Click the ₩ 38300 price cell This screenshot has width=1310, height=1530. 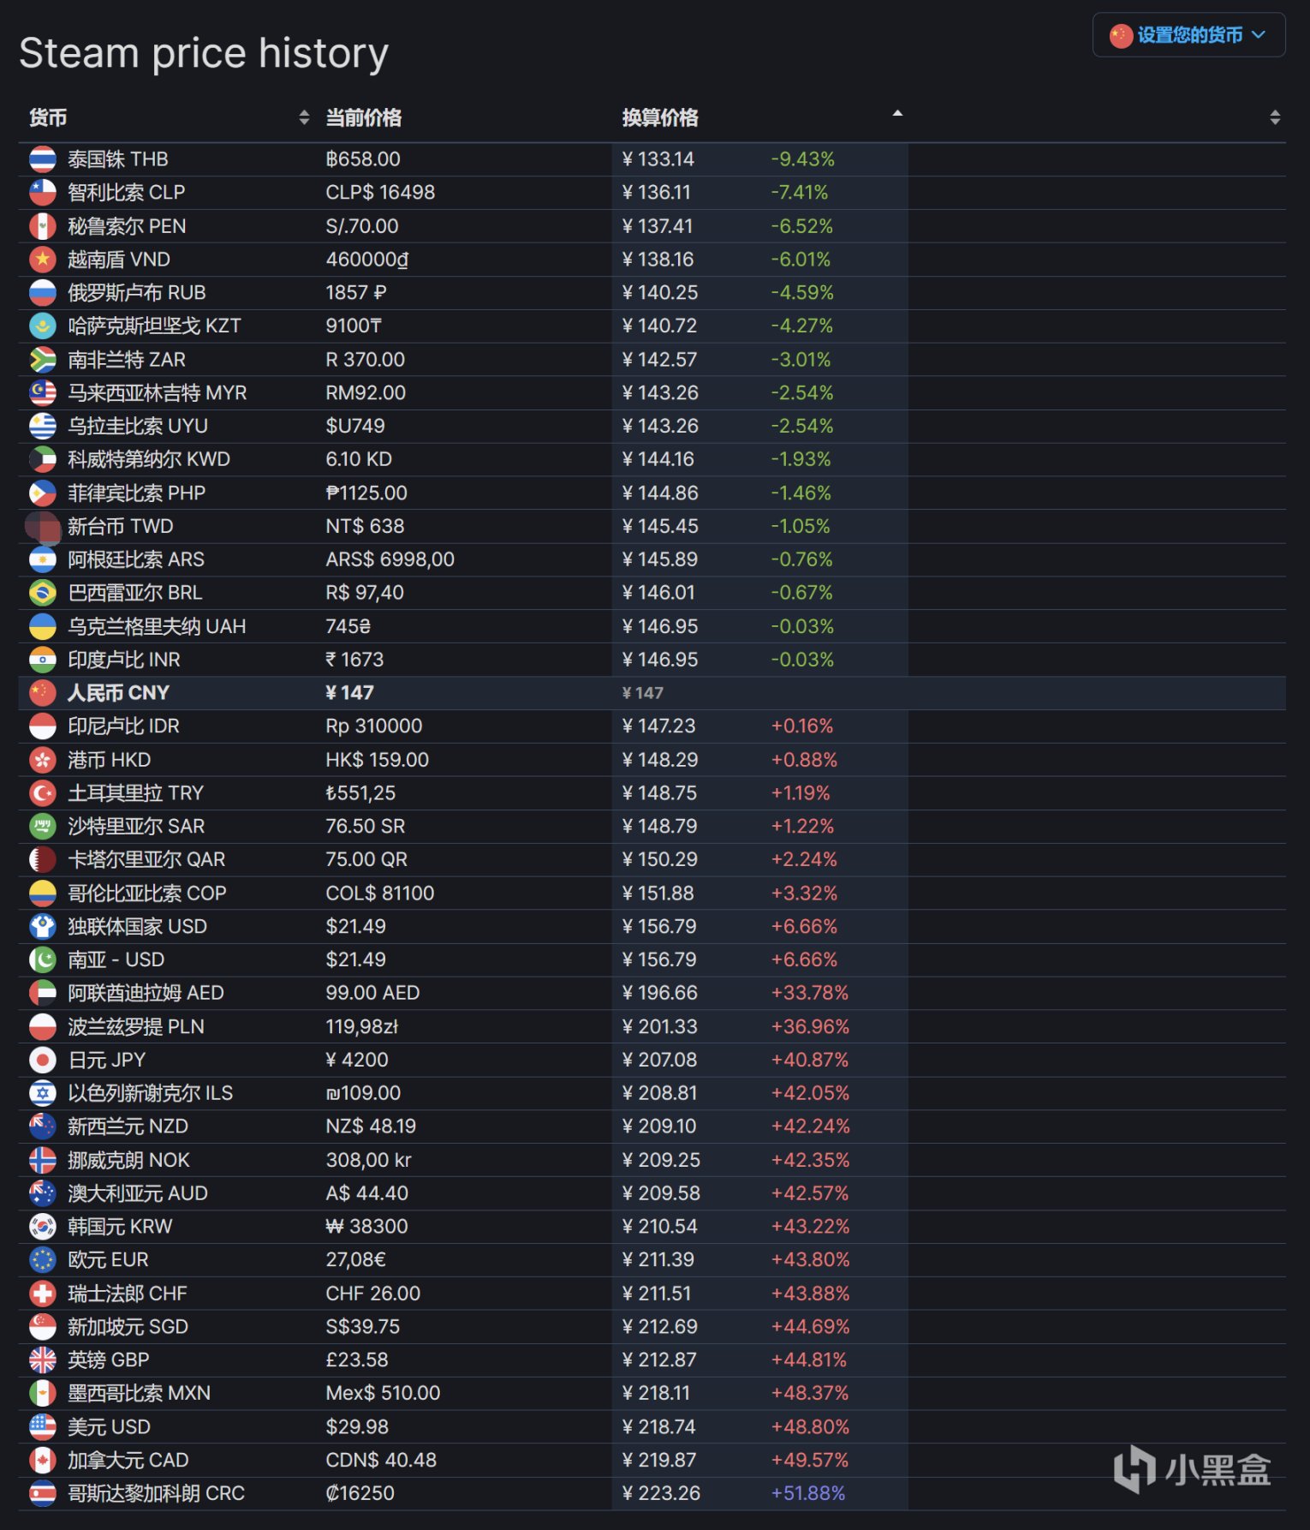coord(366,1227)
